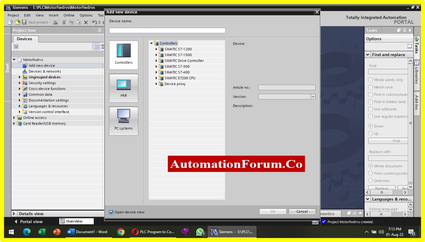Select the HMI device category

tap(123, 88)
